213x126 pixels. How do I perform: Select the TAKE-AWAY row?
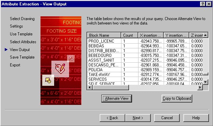click(145, 74)
